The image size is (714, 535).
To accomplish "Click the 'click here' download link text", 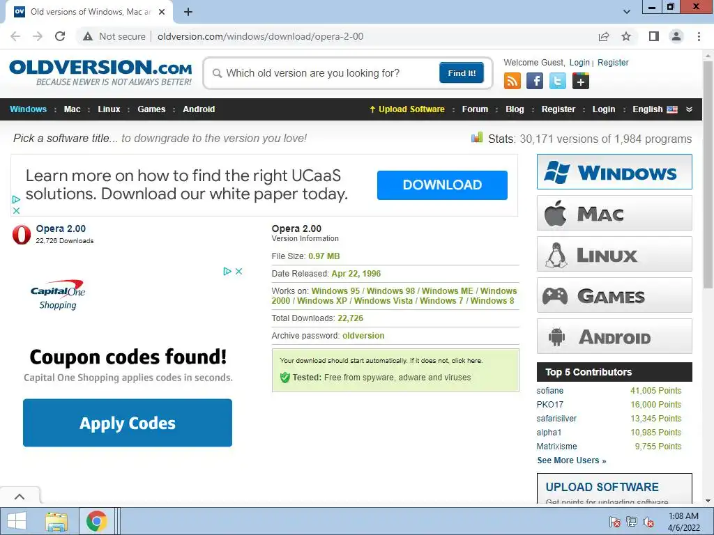I will coord(466,360).
